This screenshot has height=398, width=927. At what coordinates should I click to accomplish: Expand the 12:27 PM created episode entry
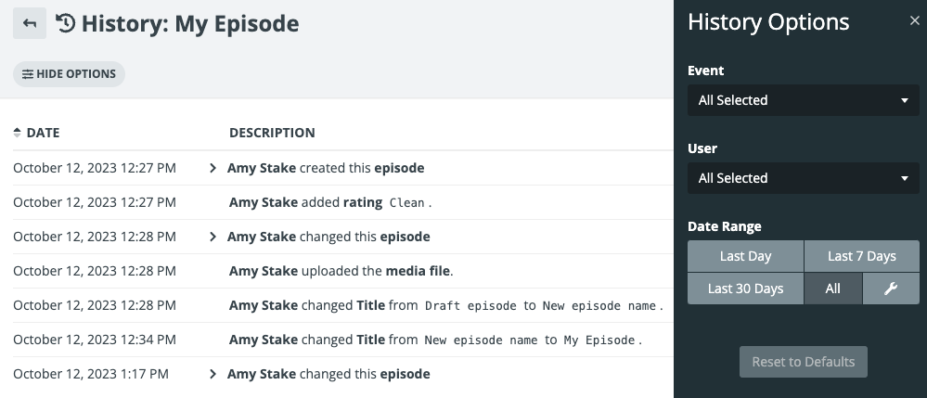tap(212, 168)
